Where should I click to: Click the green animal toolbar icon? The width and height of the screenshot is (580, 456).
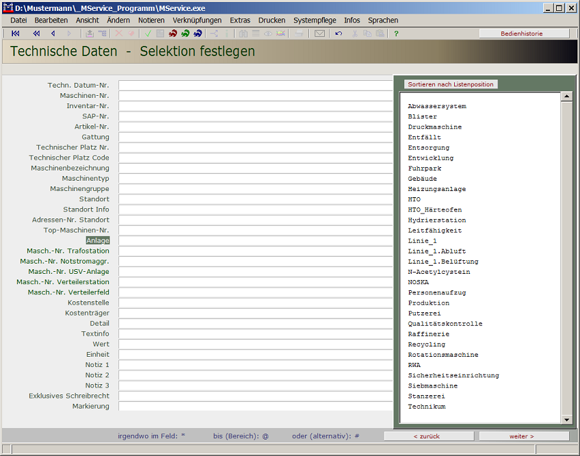[x=185, y=34]
